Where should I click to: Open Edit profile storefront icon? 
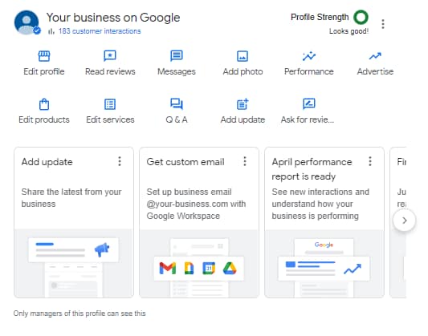click(44, 56)
